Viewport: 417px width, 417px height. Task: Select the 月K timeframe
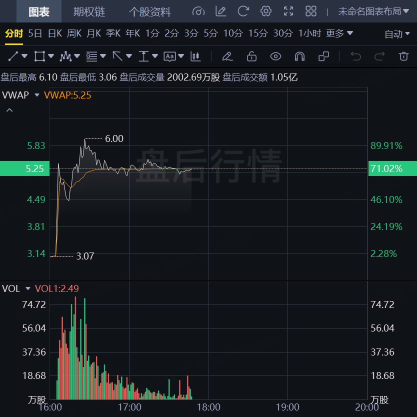(x=94, y=33)
